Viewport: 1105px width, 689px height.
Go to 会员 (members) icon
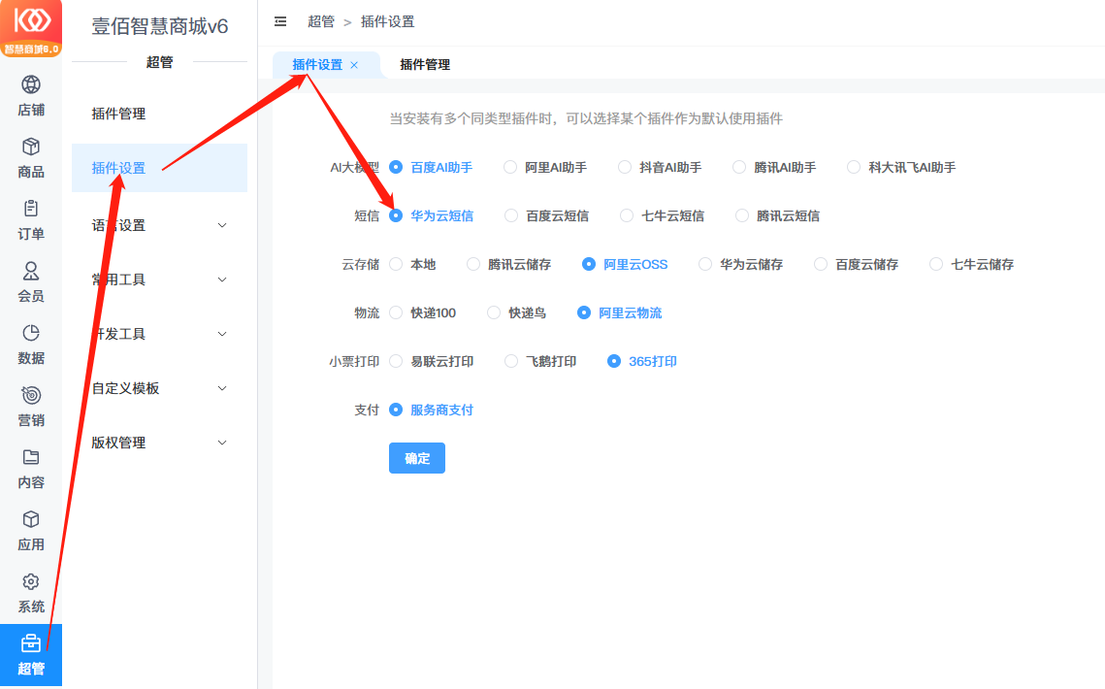pyautogui.click(x=31, y=271)
